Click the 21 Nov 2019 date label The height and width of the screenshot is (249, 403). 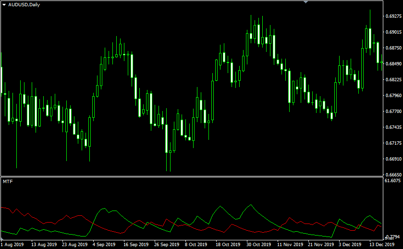point(320,245)
